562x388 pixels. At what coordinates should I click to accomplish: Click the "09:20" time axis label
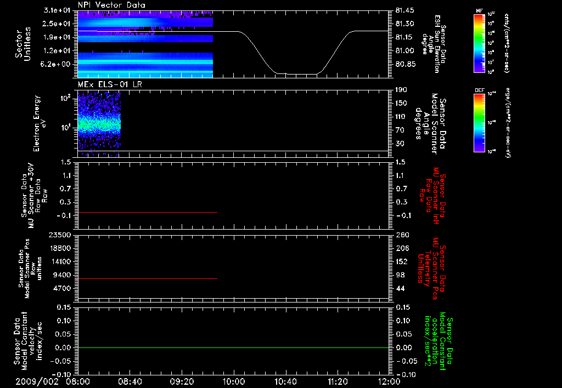[x=182, y=381]
